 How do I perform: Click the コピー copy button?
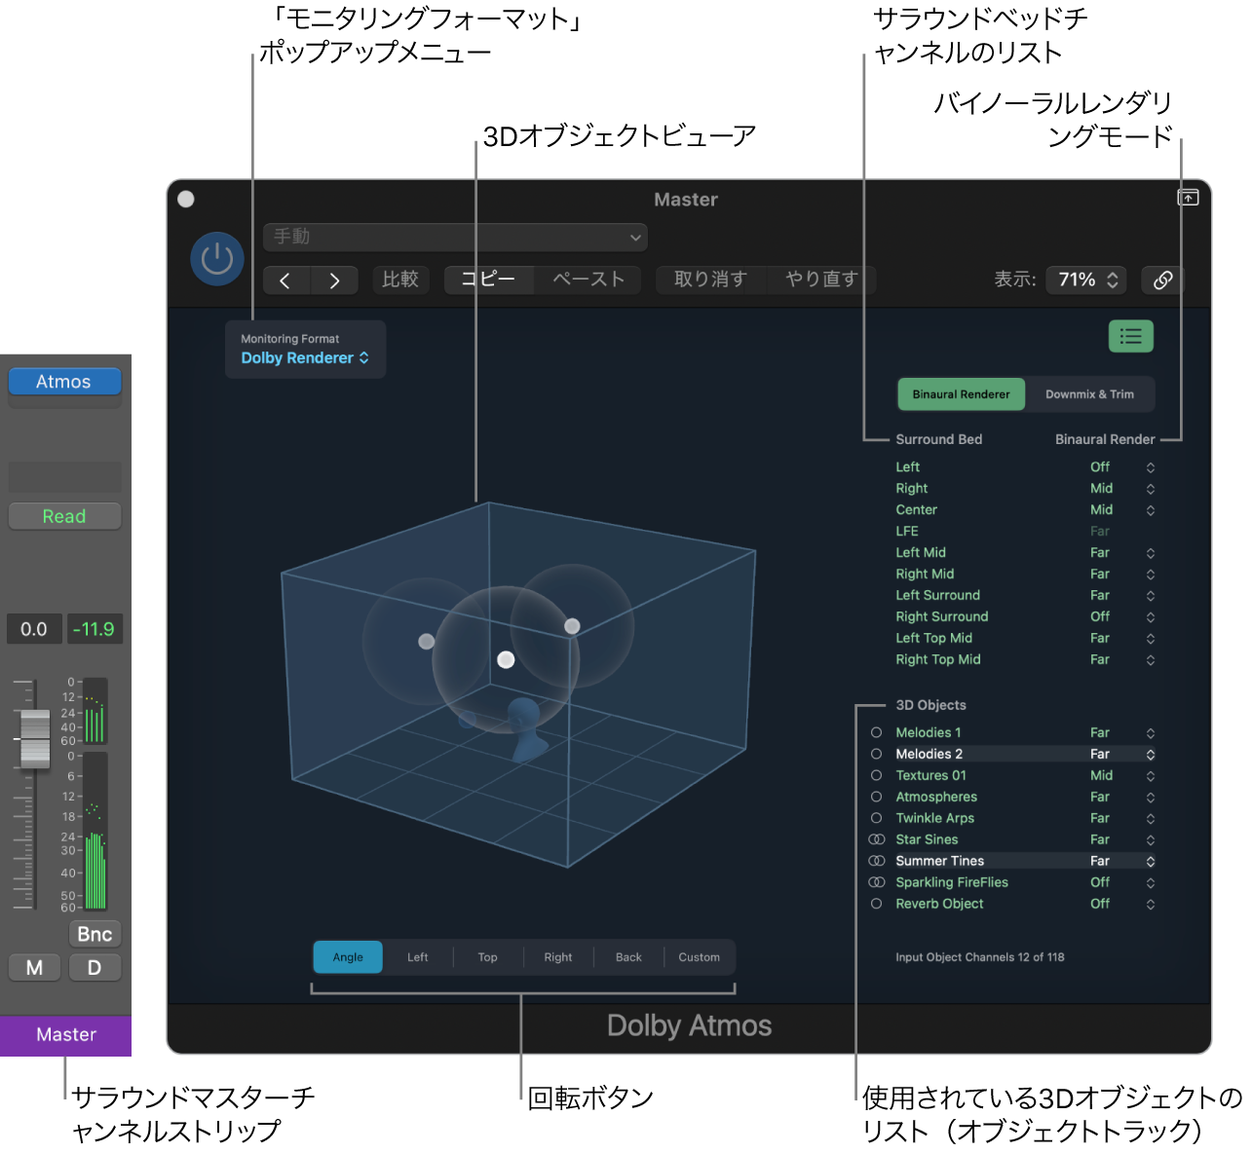(488, 280)
